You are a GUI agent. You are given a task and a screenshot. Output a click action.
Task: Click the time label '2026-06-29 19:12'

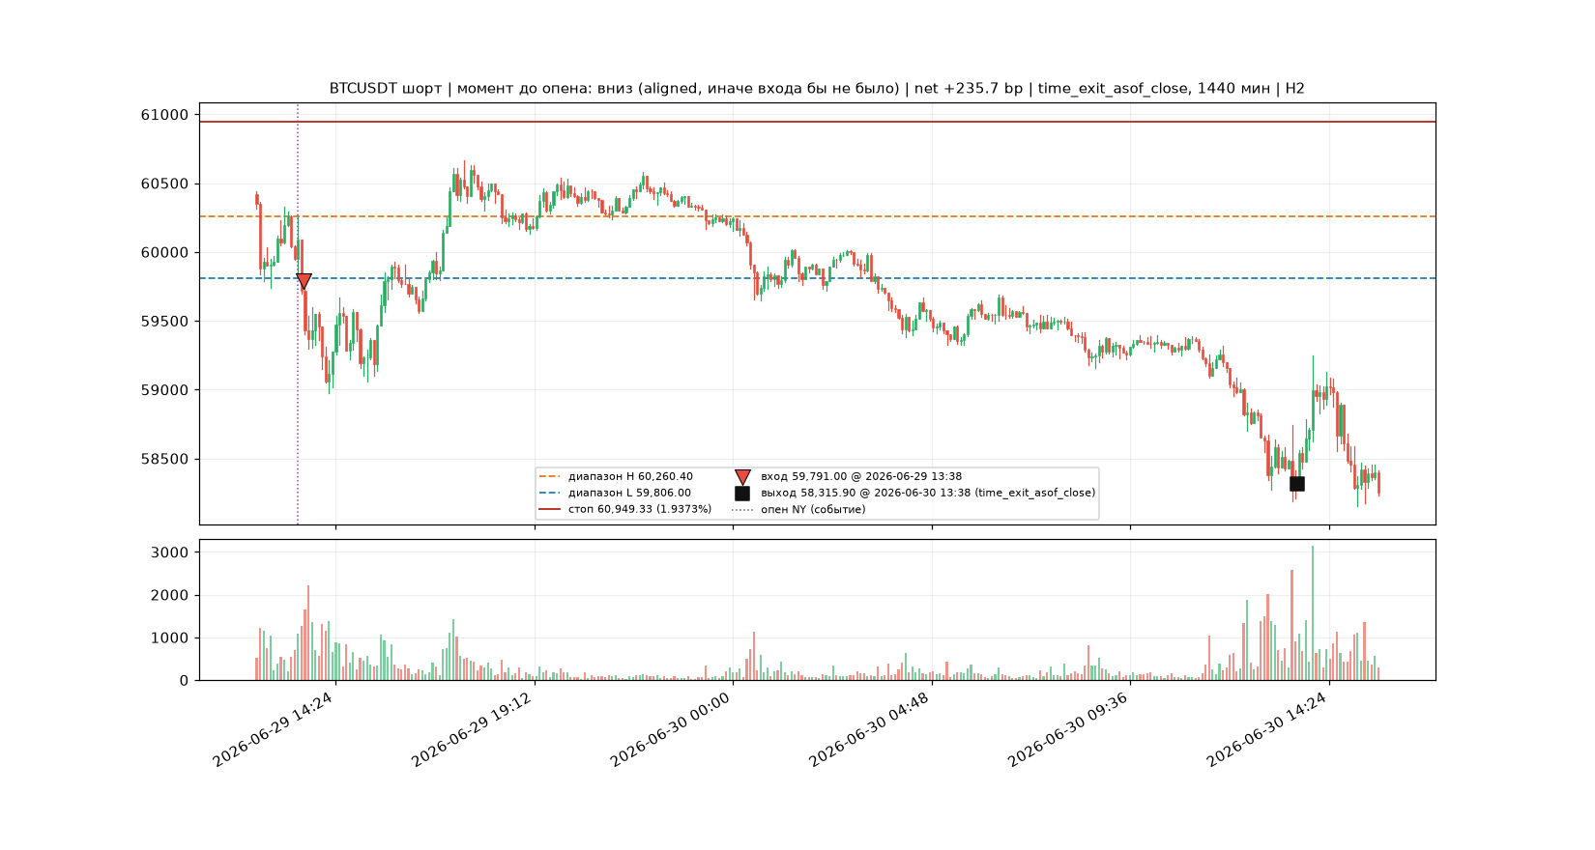(474, 729)
